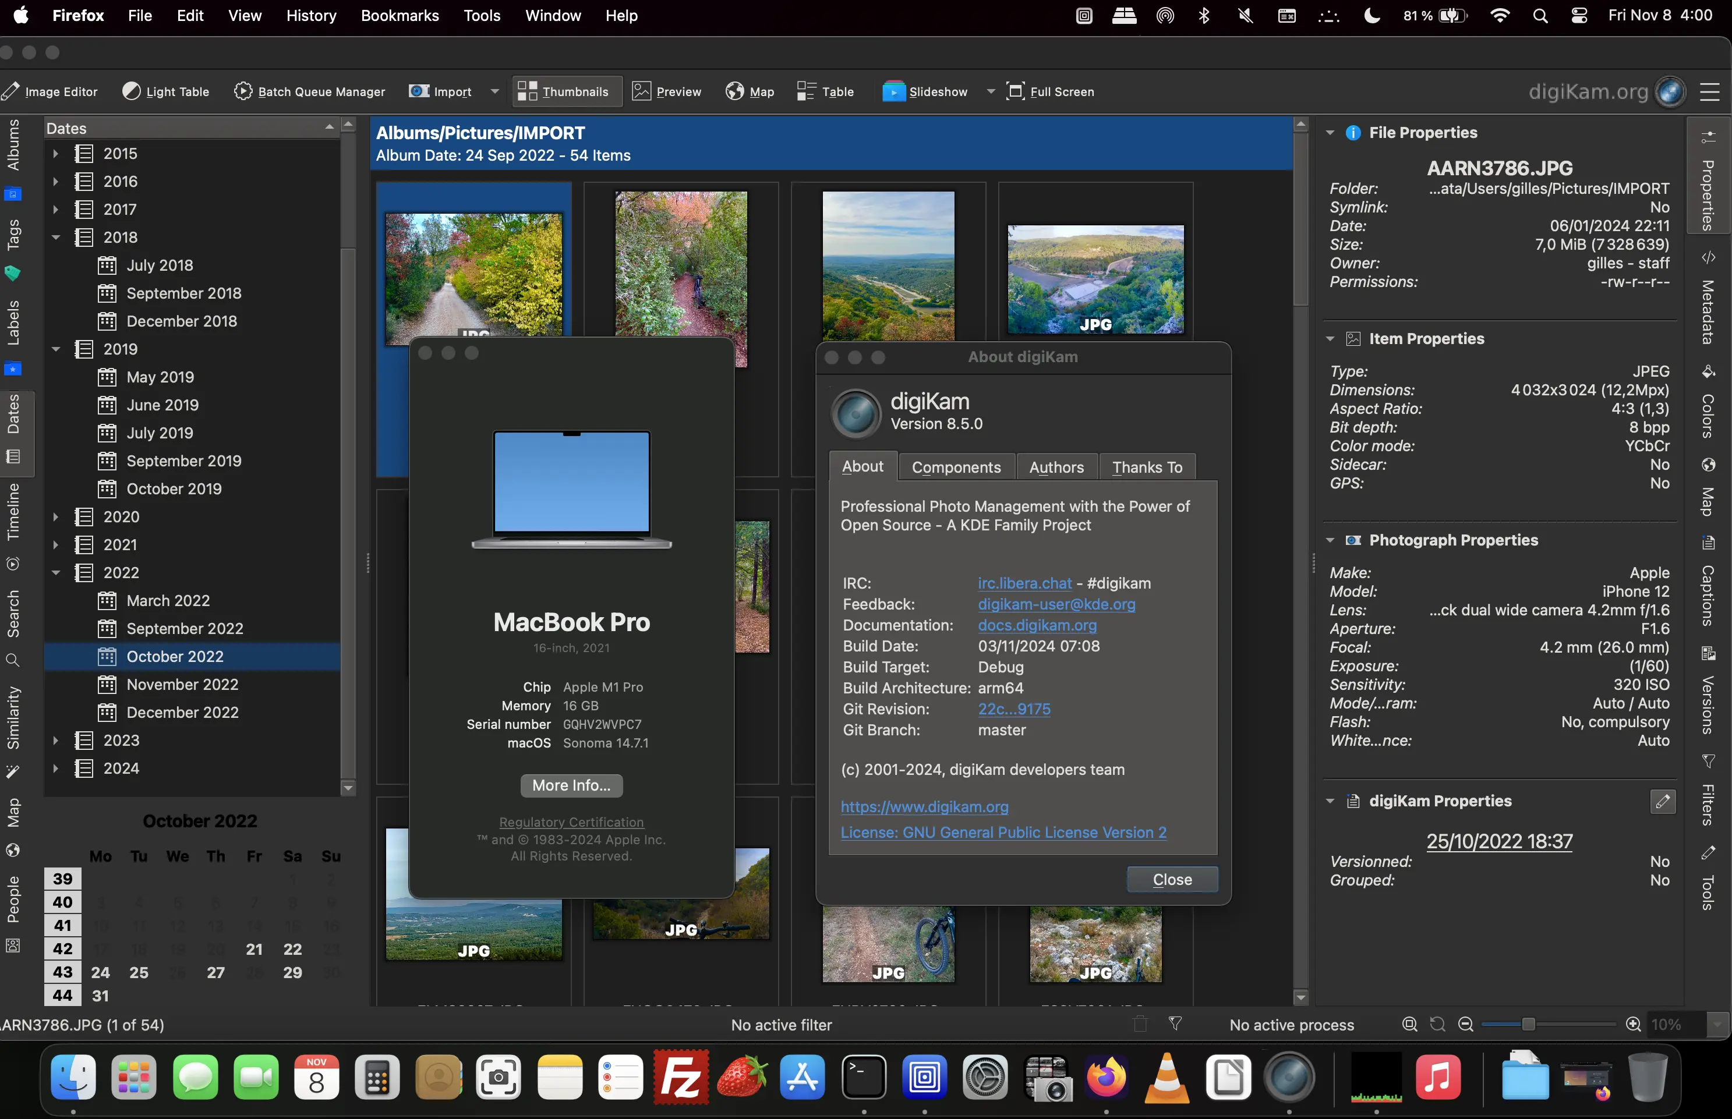The height and width of the screenshot is (1119, 1732).
Task: Select the November 2022 date entry
Action: [x=182, y=684]
